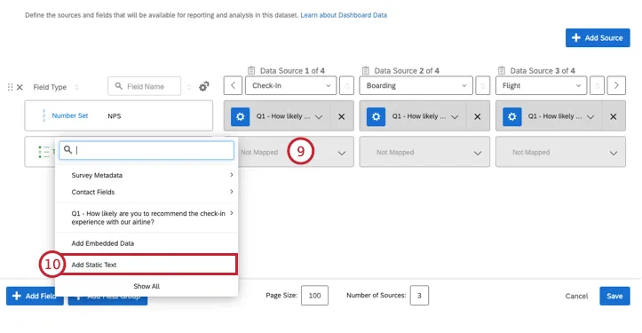This screenshot has width=642, height=333.
Task: Expand Flight Q1 mapping dropdown
Action: coord(590,116)
